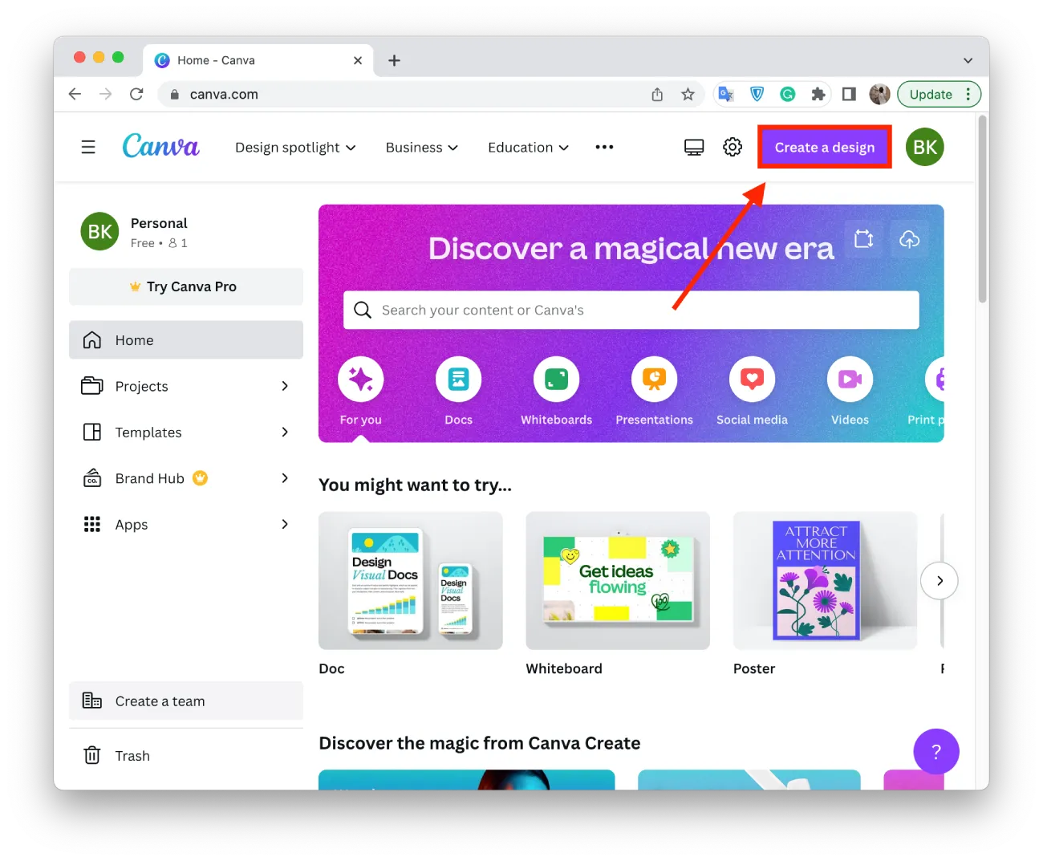Open the Chrome three-dot menu

(968, 94)
